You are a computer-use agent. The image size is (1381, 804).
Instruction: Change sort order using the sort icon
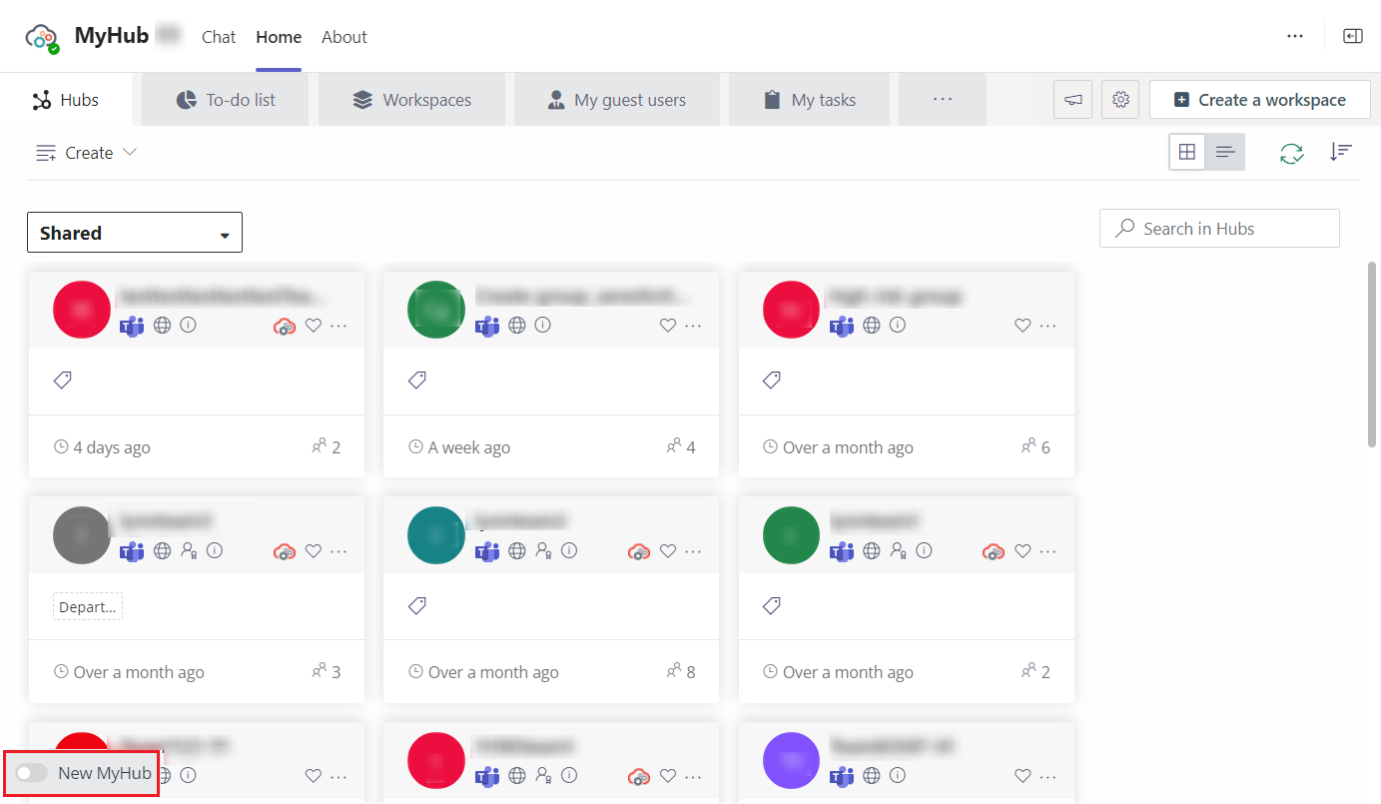pos(1341,152)
